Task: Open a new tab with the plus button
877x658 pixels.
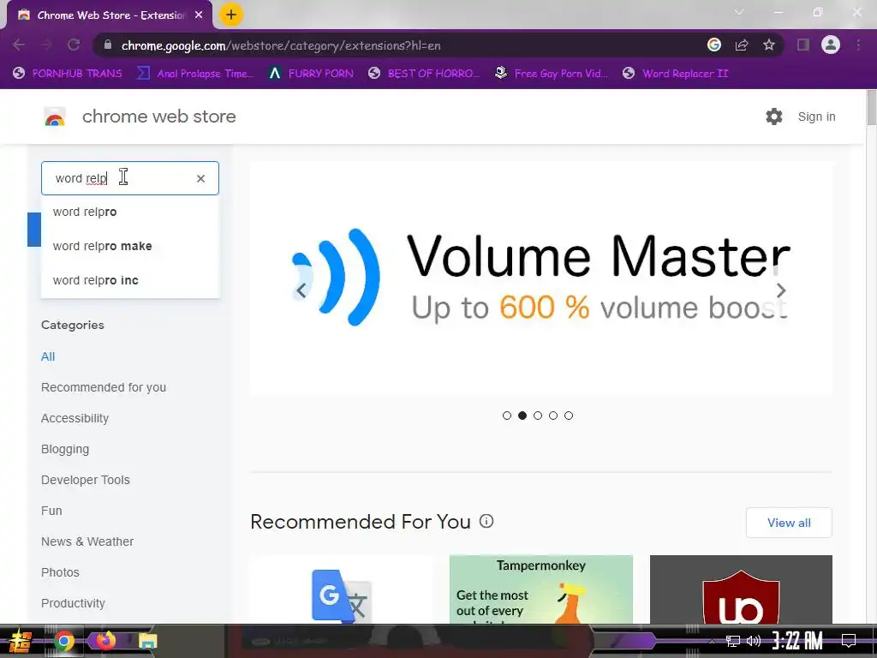Action: (231, 15)
